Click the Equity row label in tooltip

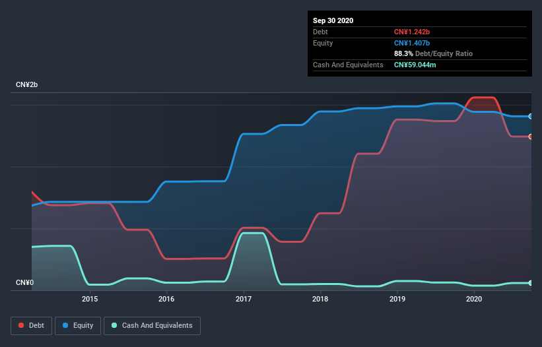tap(323, 43)
